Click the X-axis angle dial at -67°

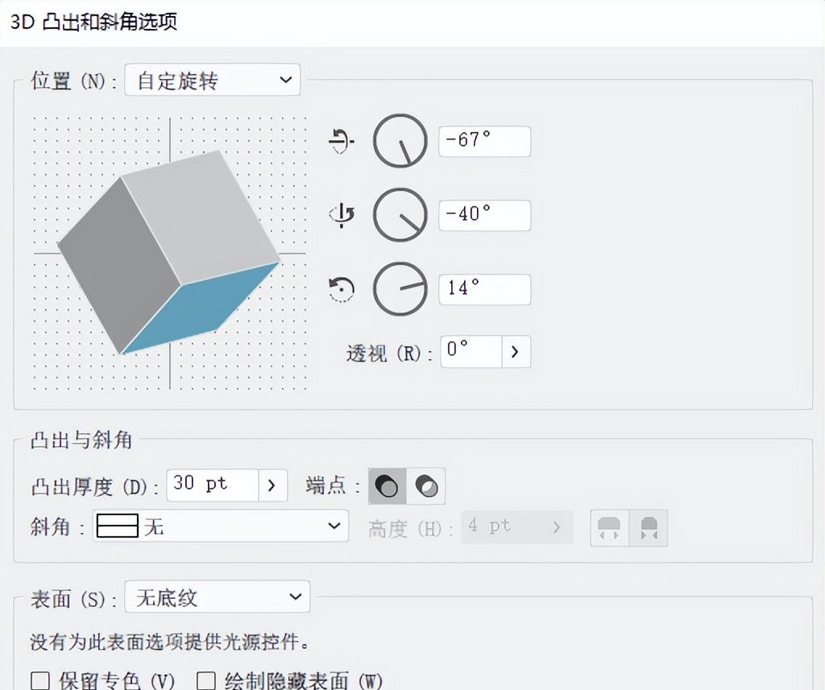pos(400,141)
